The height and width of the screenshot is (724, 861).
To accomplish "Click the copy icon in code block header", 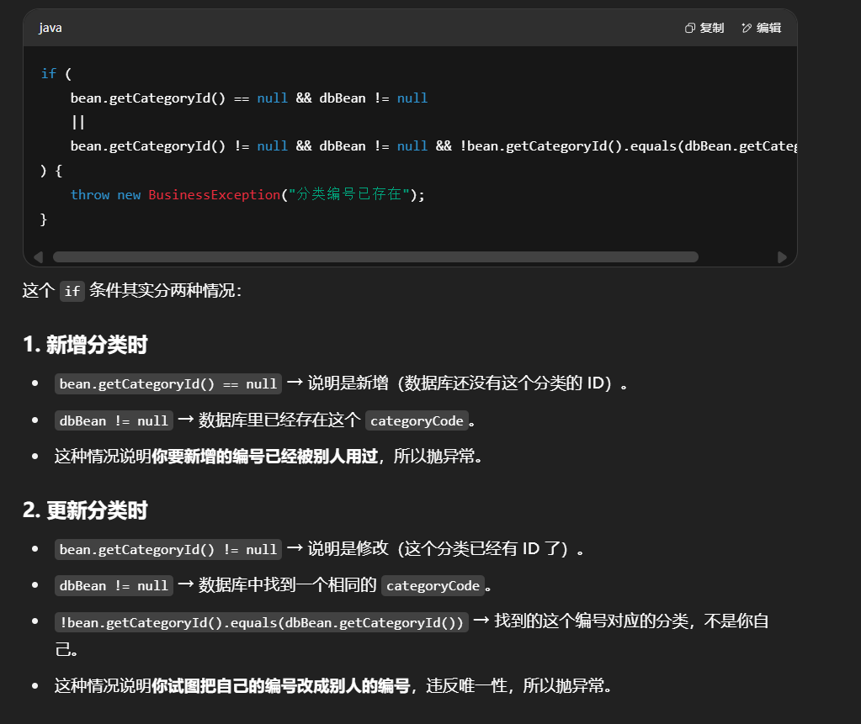I will (690, 29).
